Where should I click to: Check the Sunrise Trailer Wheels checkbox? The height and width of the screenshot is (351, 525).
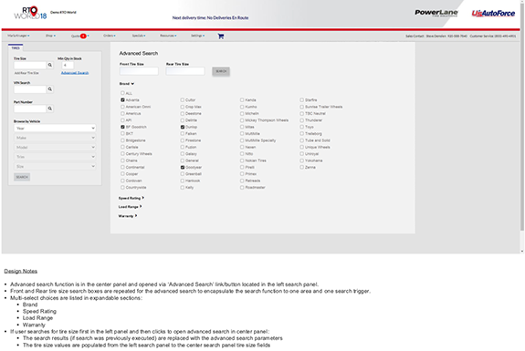tap(301, 107)
